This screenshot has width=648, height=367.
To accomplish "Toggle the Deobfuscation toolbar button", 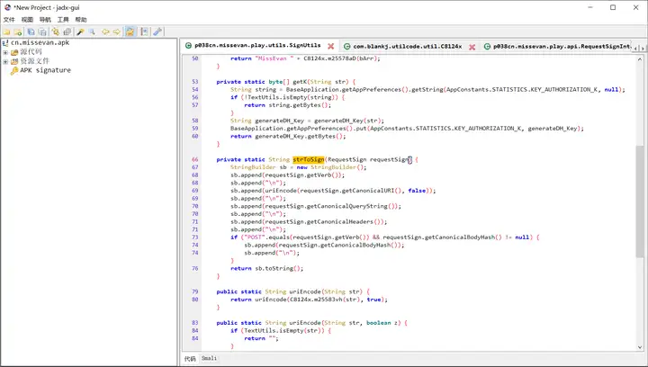I will point(130,31).
